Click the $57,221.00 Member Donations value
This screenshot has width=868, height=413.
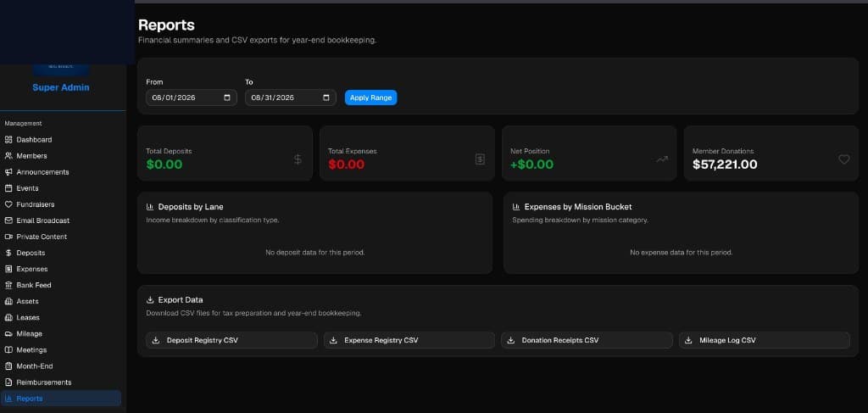coord(725,165)
